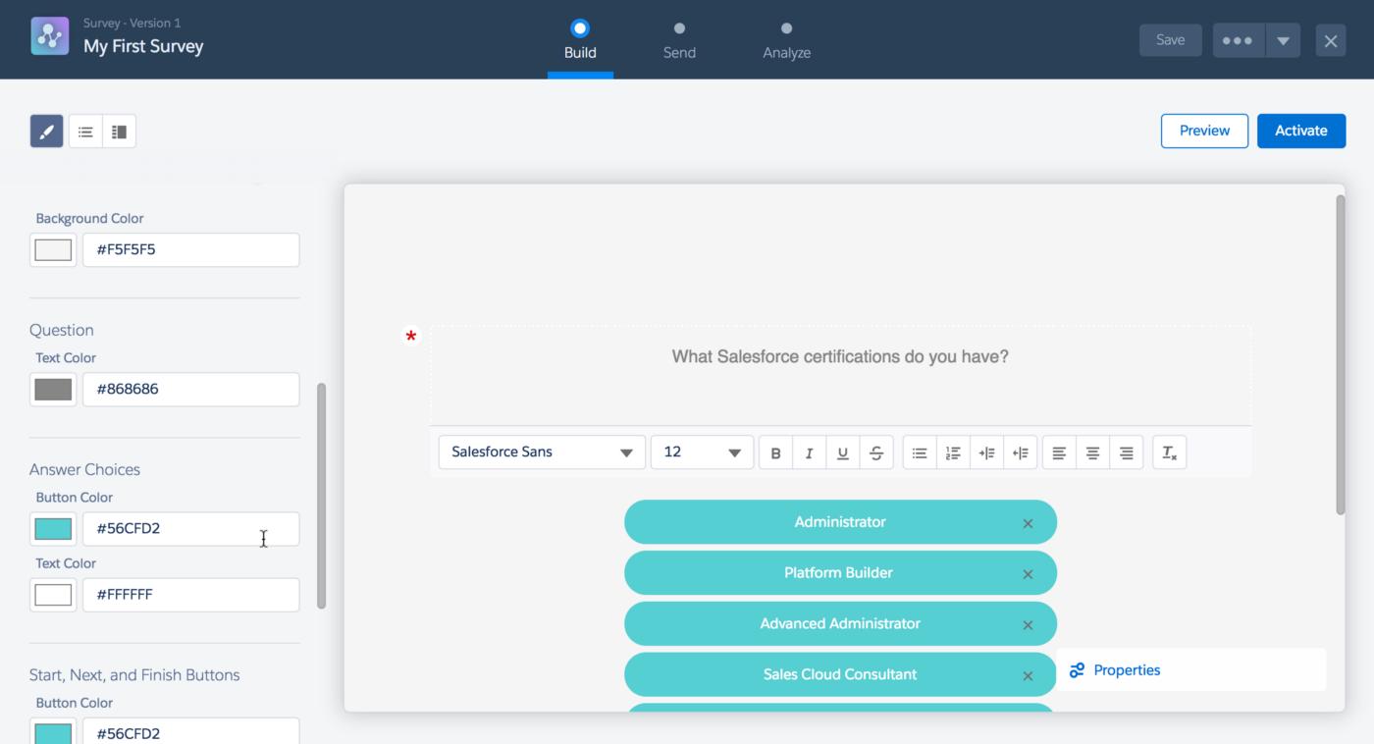
Task: Switch to the page layout view icon
Action: click(x=119, y=130)
